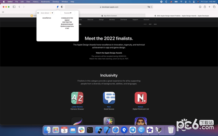Screen dimensions: 218x136
Task: Click the bookmarks grid icon below toolbar
Action: tap(3, 12)
